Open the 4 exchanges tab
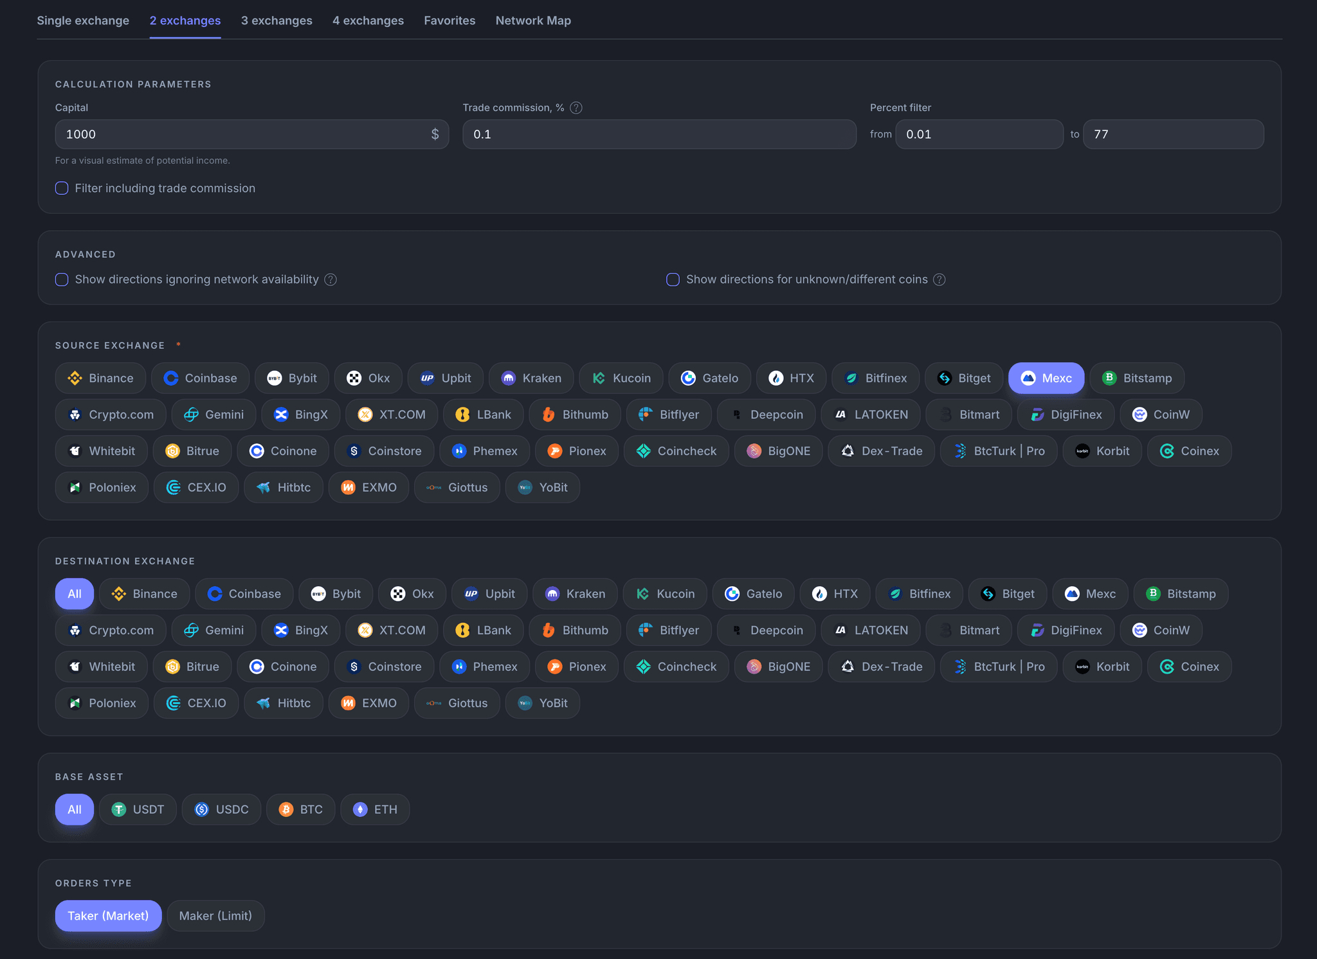1317x959 pixels. [x=368, y=21]
